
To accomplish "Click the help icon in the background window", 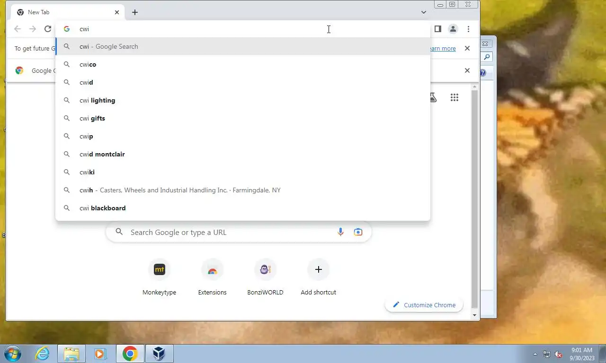I will pos(483,73).
